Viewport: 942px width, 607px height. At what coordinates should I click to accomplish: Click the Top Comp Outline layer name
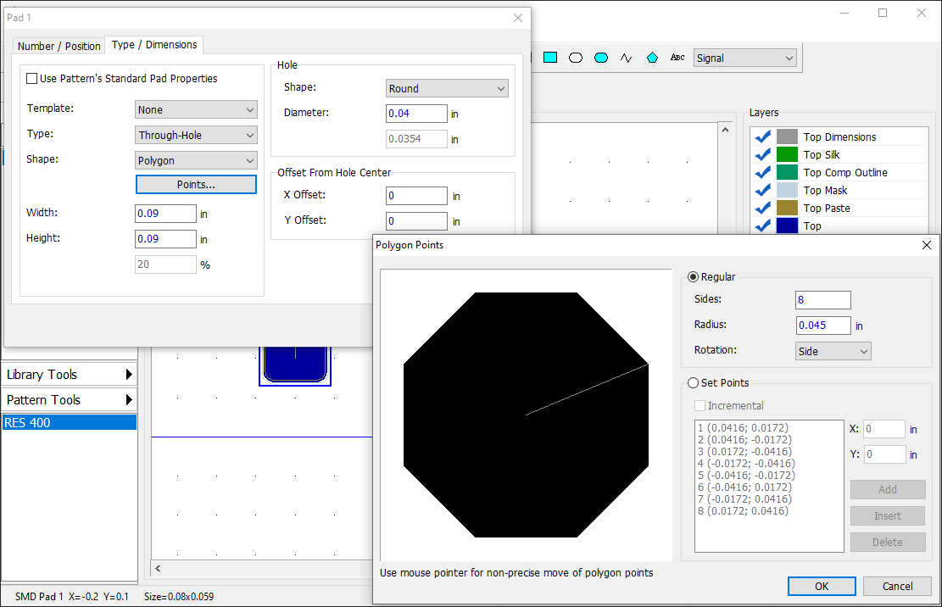[x=845, y=172]
